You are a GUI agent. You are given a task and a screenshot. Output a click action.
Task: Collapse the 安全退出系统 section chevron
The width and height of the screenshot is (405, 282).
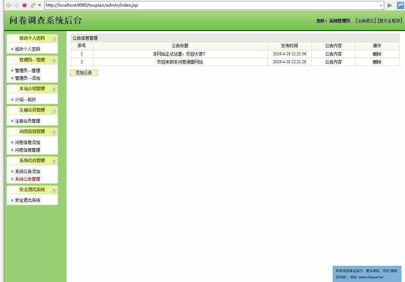53,190
